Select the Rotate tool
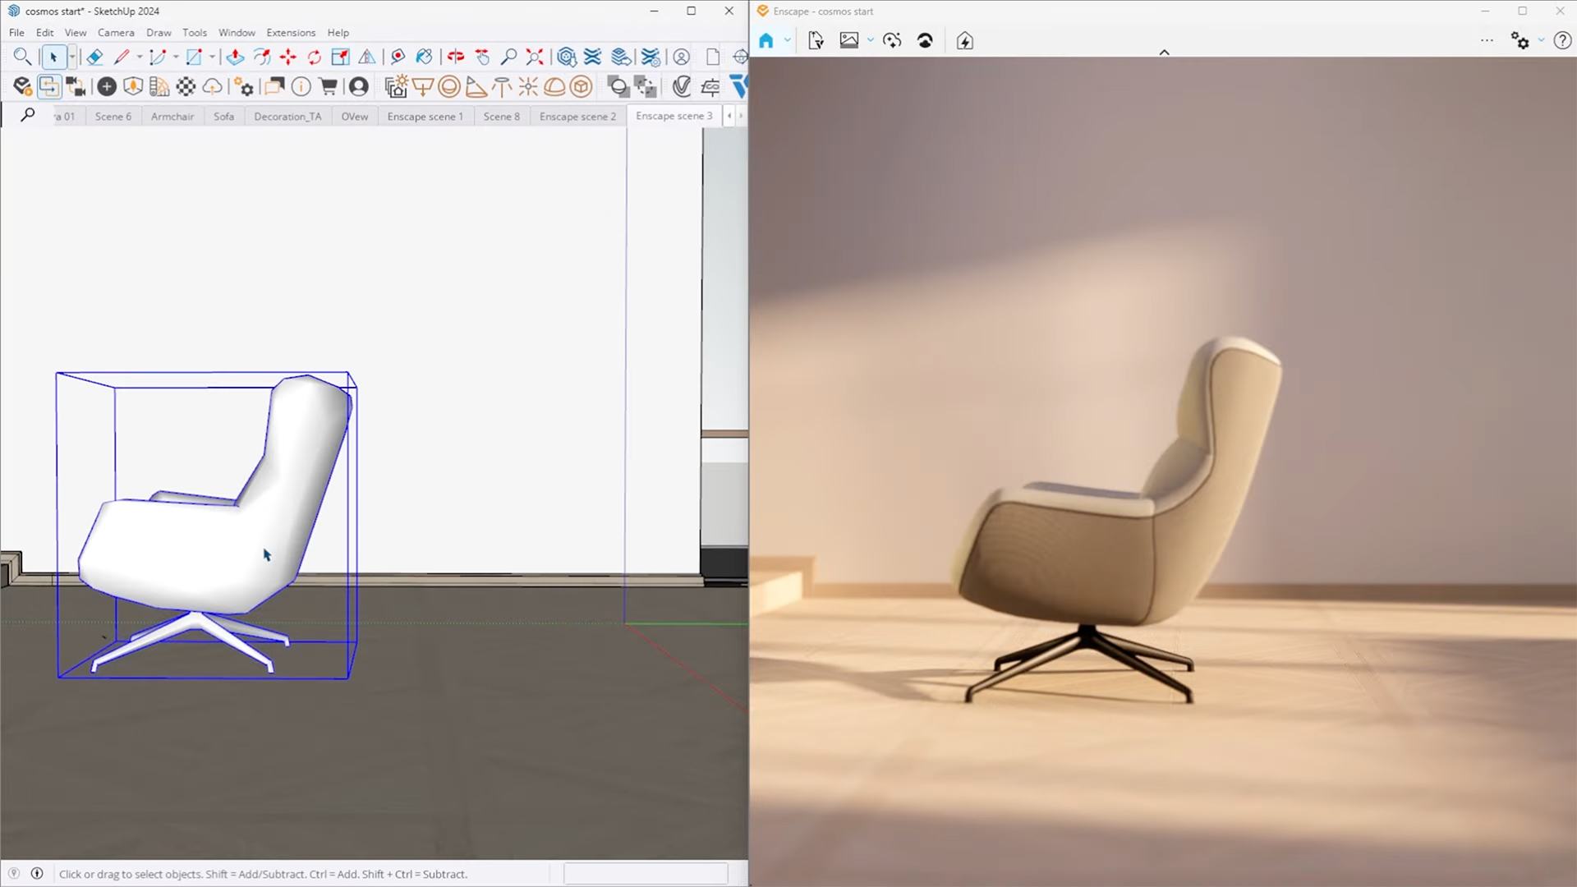Viewport: 1577px width, 887px height. [x=313, y=57]
